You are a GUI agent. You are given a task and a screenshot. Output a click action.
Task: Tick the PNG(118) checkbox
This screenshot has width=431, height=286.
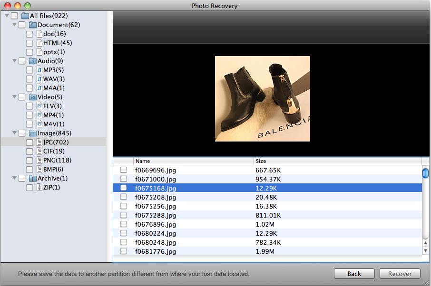point(29,160)
